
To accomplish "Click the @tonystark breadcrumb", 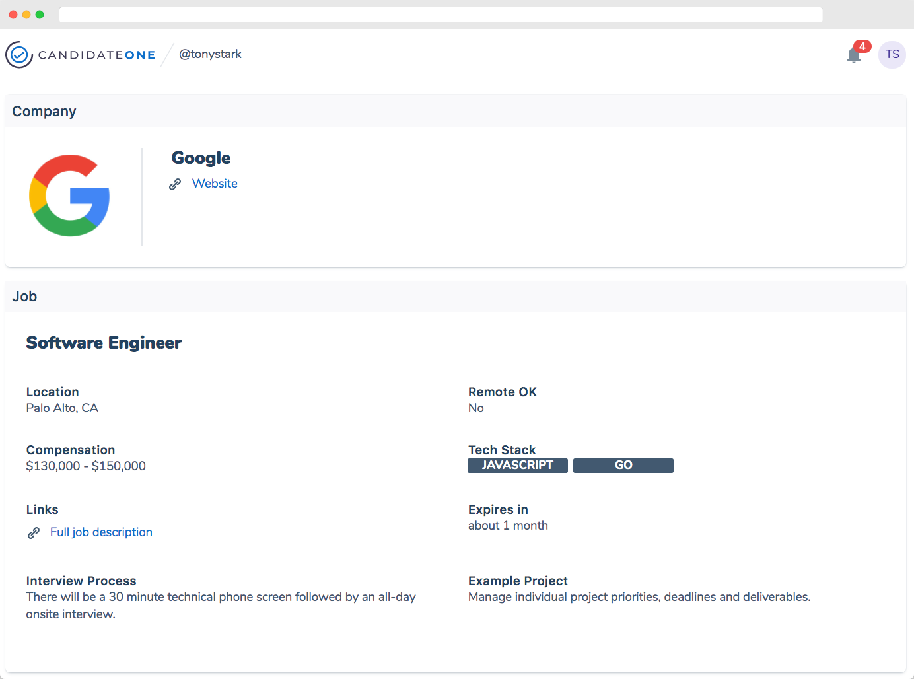I will tap(210, 54).
